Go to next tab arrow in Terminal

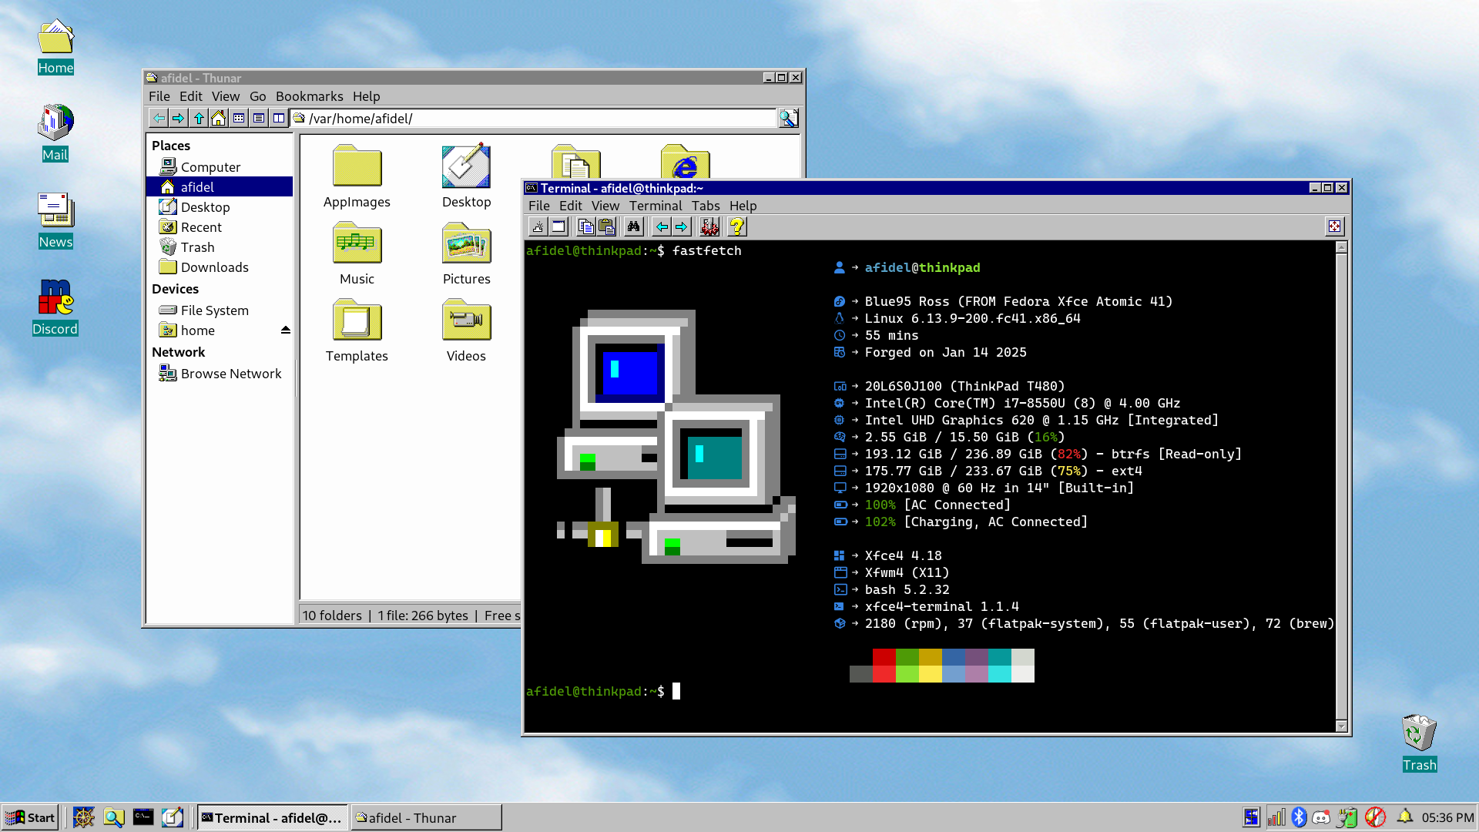coord(682,226)
